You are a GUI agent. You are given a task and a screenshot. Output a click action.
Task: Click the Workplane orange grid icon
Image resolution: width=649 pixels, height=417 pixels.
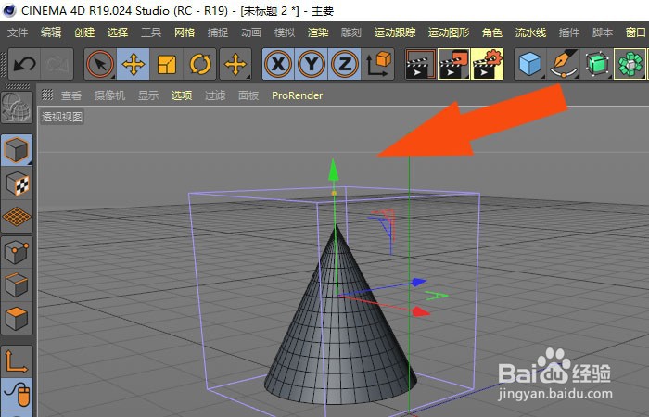point(17,216)
